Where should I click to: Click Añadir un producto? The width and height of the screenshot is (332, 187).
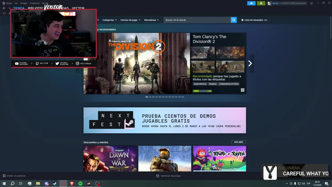pyautogui.click(x=16, y=176)
